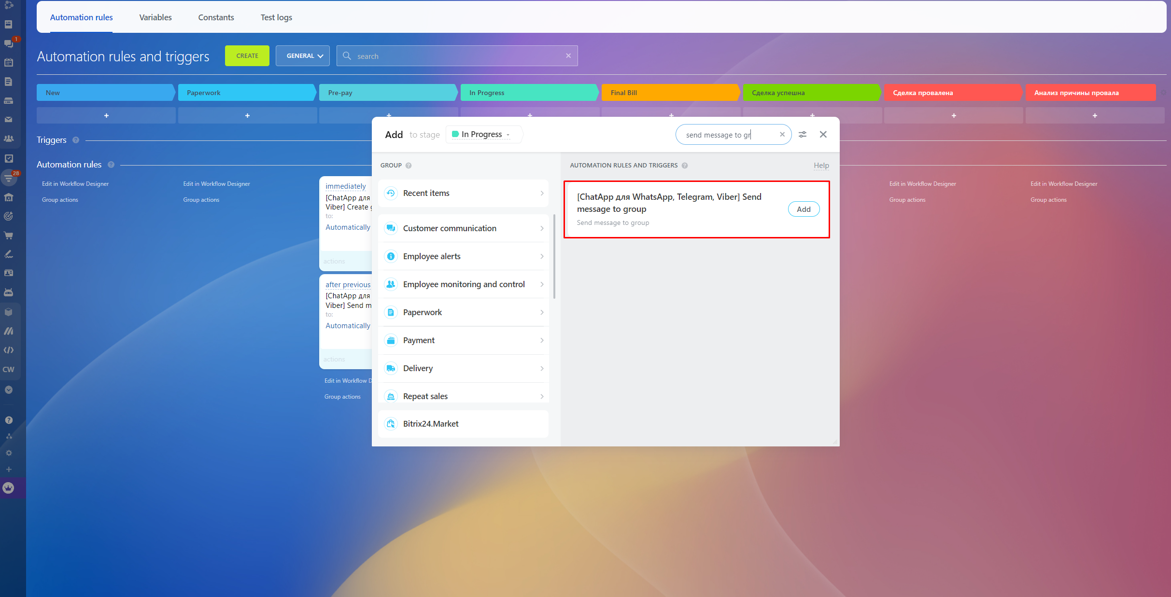This screenshot has width=1171, height=597.
Task: Open the chat messenger sidebar icon
Action: coord(9,43)
